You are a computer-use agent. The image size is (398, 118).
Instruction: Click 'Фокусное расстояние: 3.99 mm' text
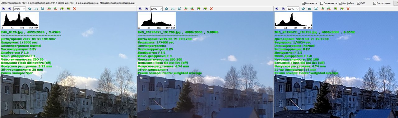[26, 66]
